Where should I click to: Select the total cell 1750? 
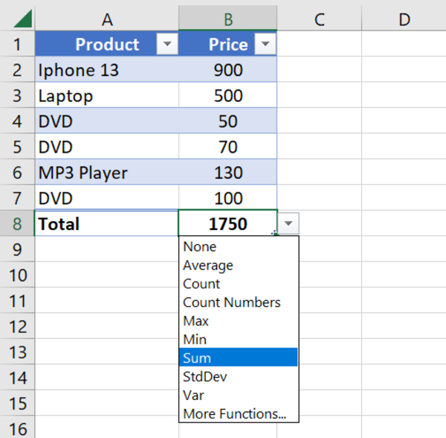(228, 223)
